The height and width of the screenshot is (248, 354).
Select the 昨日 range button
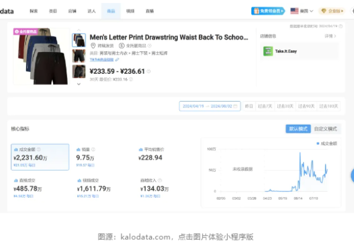tap(249, 106)
